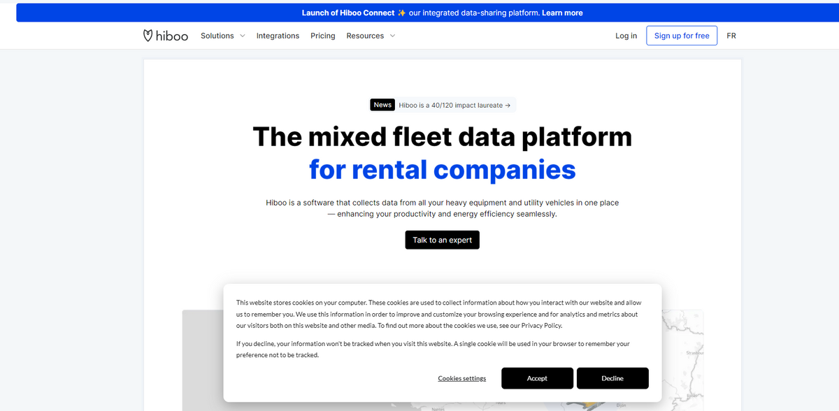839x411 pixels.
Task: Open Cookies settings
Action: pos(461,378)
